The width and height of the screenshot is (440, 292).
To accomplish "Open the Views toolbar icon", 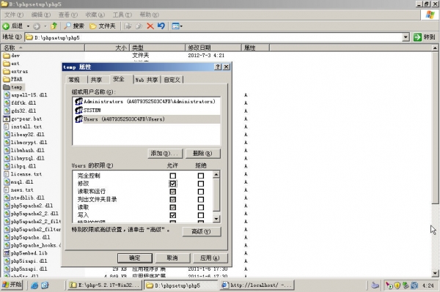I will (175, 26).
